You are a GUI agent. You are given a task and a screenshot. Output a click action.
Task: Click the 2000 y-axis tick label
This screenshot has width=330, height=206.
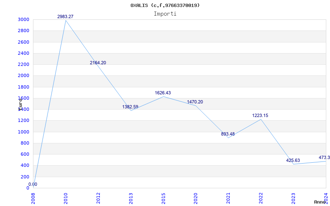24,76
